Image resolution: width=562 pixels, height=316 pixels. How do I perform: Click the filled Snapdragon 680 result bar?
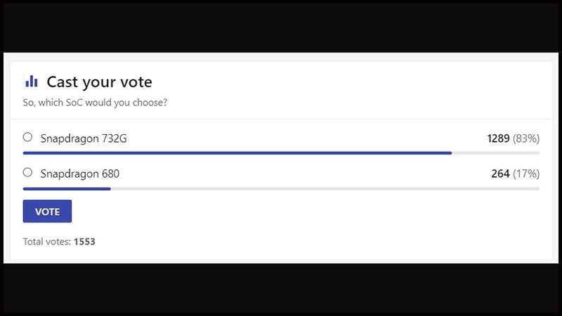pyautogui.click(x=67, y=188)
